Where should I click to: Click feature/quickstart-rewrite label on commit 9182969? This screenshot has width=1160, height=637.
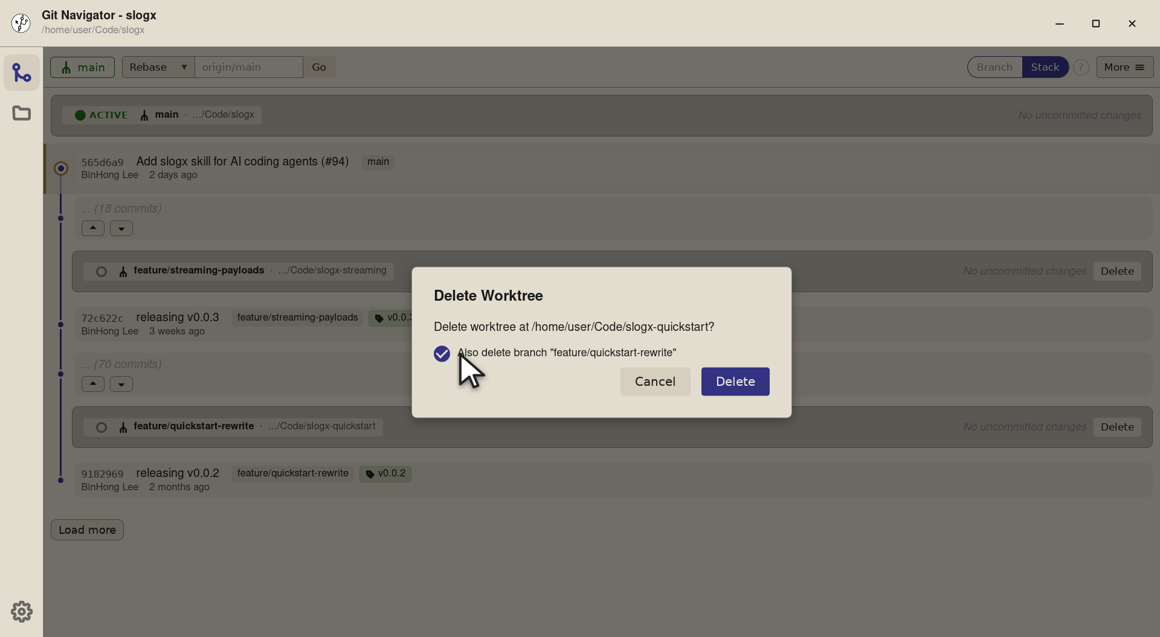(293, 474)
